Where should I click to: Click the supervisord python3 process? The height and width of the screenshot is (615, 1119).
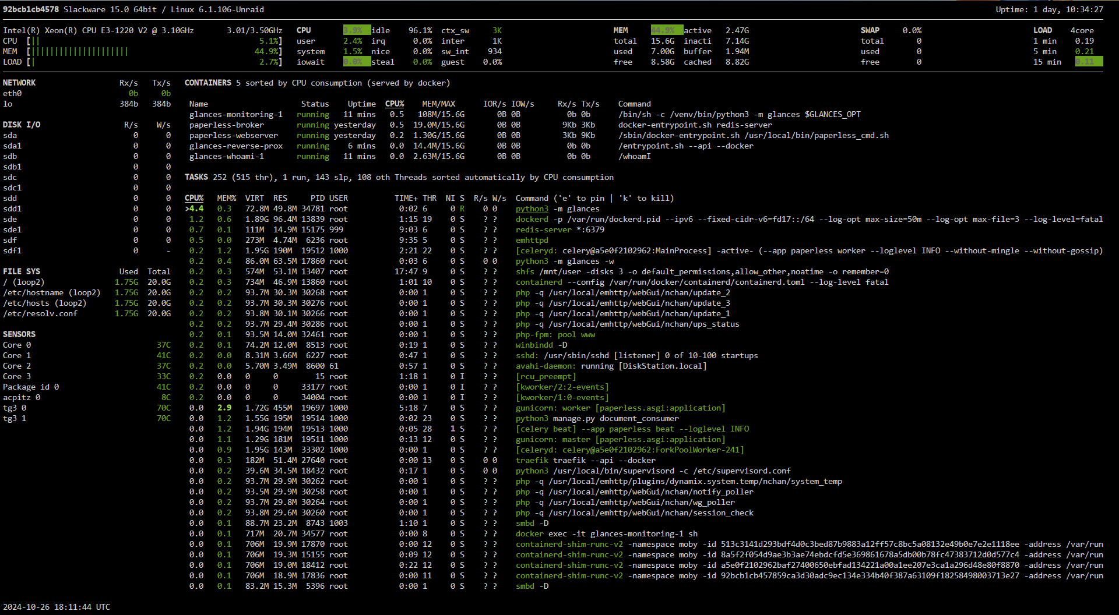click(x=653, y=471)
